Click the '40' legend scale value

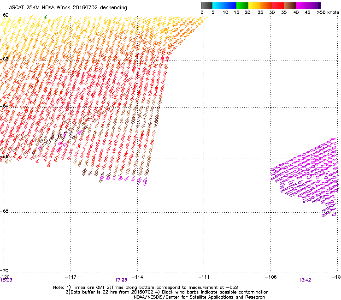[296, 12]
